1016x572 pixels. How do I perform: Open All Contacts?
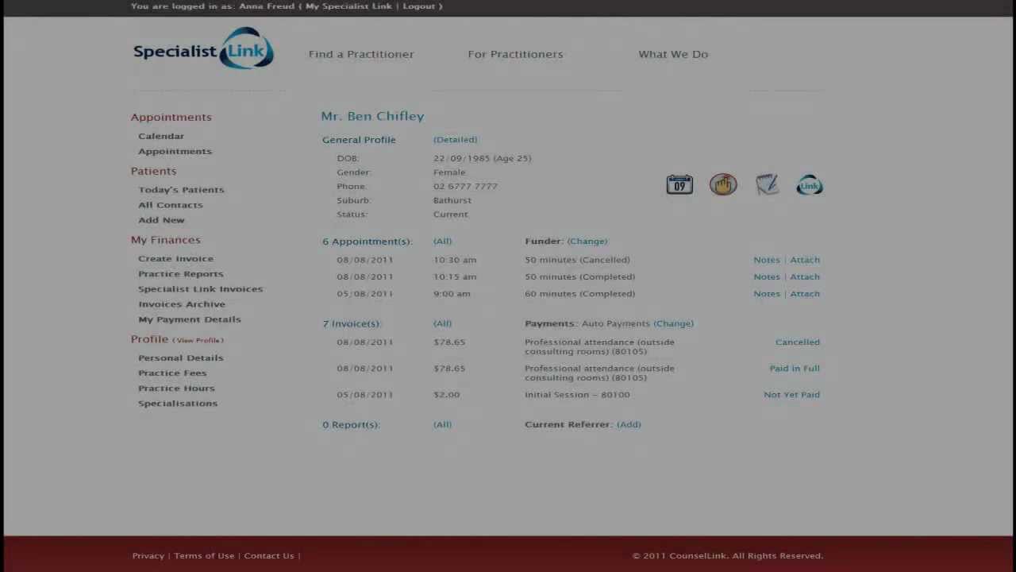[x=171, y=205]
